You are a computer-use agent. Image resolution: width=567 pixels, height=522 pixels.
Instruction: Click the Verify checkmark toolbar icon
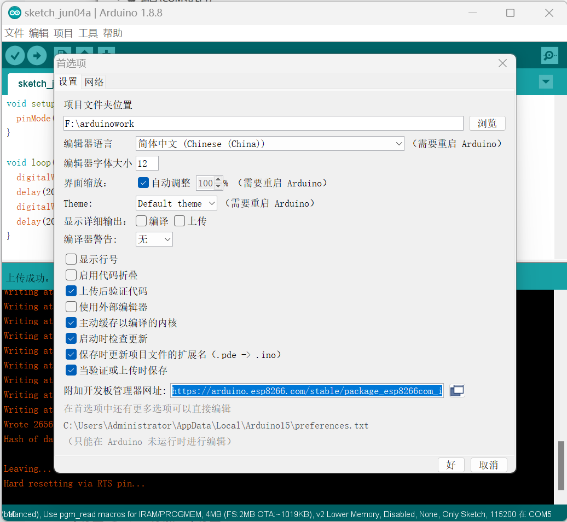tap(15, 56)
